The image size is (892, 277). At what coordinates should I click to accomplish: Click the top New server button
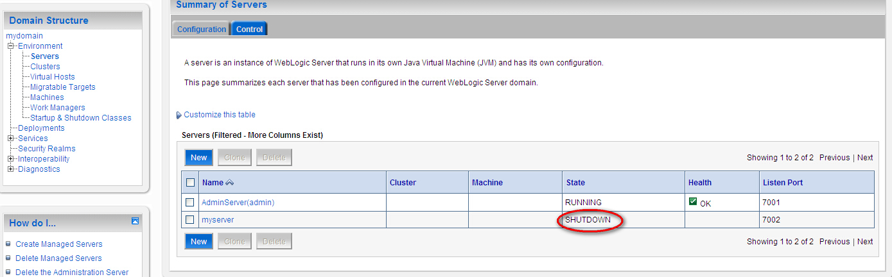pyautogui.click(x=199, y=158)
